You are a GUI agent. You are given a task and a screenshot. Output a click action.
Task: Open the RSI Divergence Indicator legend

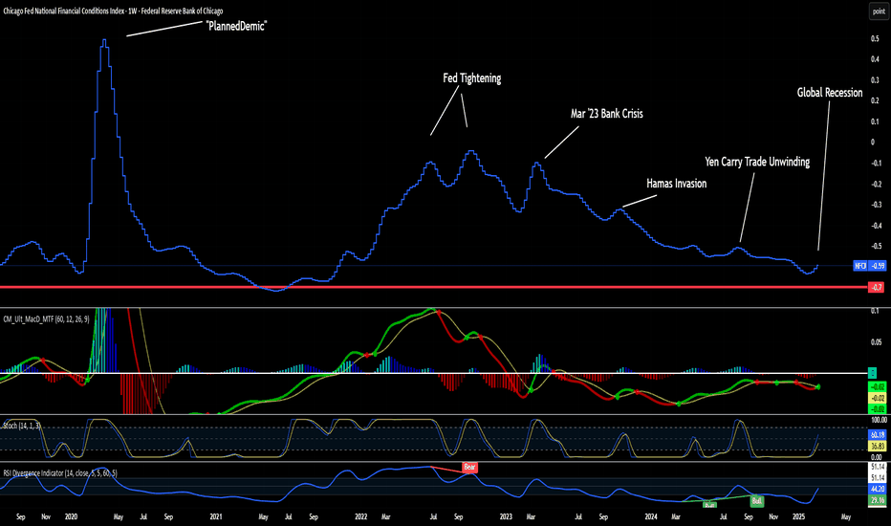click(60, 473)
